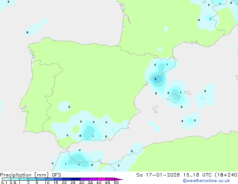Click the 25–30 mm dark navy swatch
Image resolution: width=238 pixels, height=184 pixels.
75,179
